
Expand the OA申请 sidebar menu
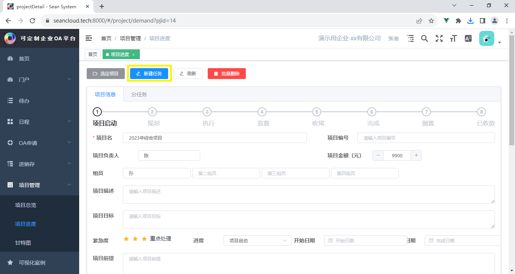[x=40, y=143]
